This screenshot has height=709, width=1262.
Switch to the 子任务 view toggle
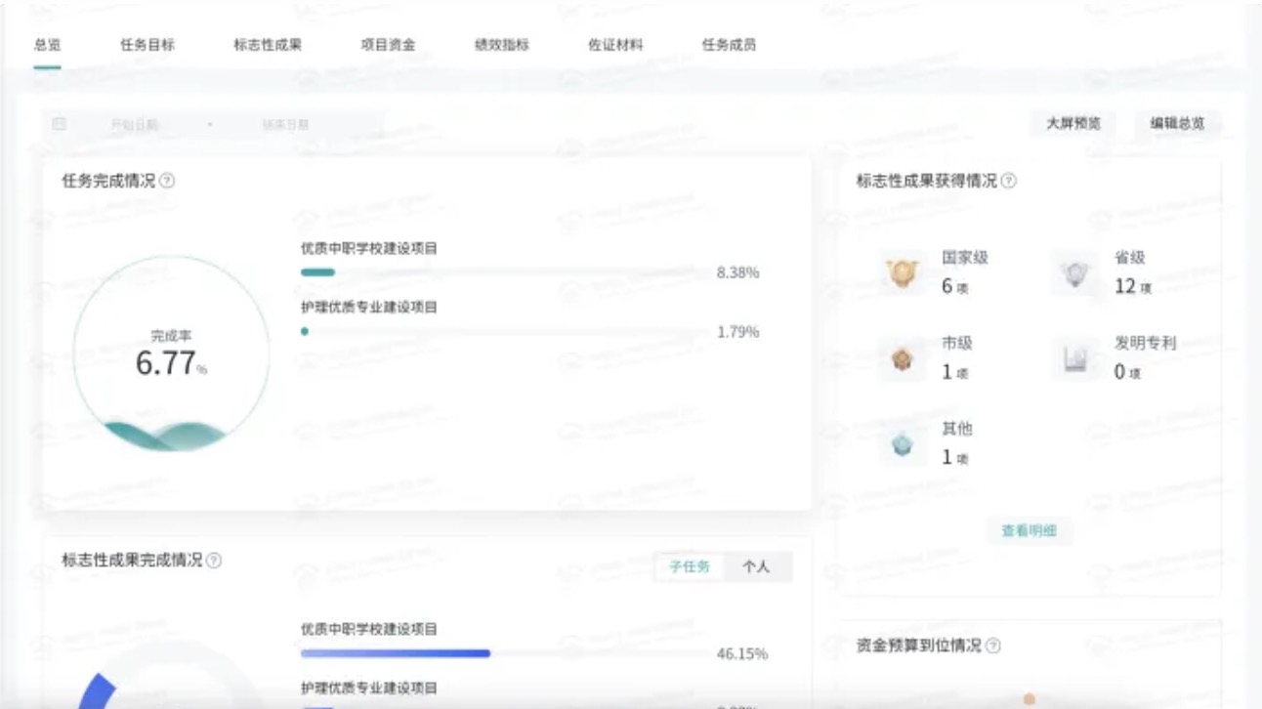tap(690, 566)
